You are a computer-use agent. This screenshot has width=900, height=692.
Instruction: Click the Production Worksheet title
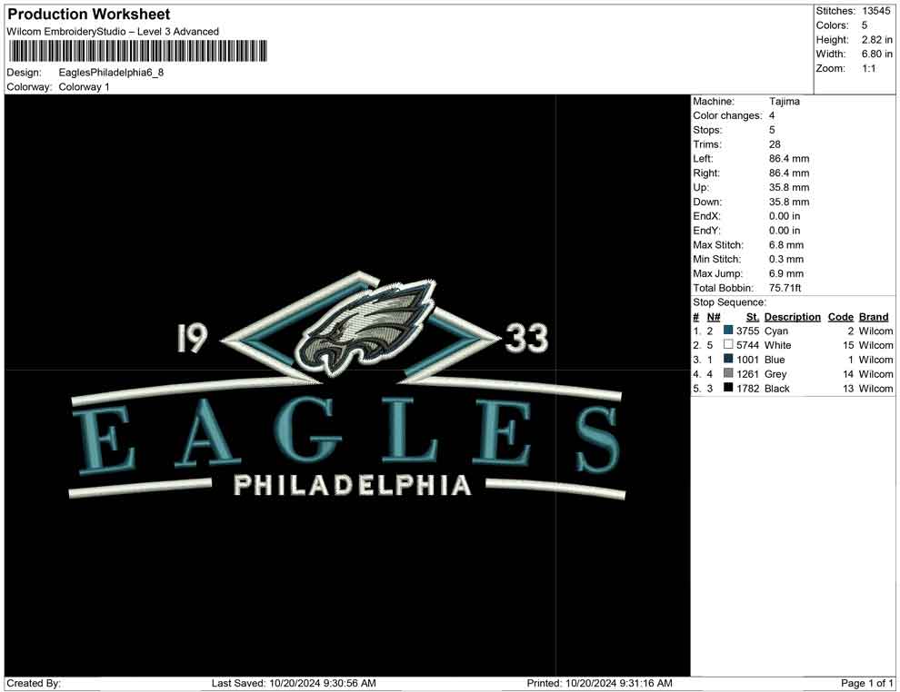[x=87, y=14]
